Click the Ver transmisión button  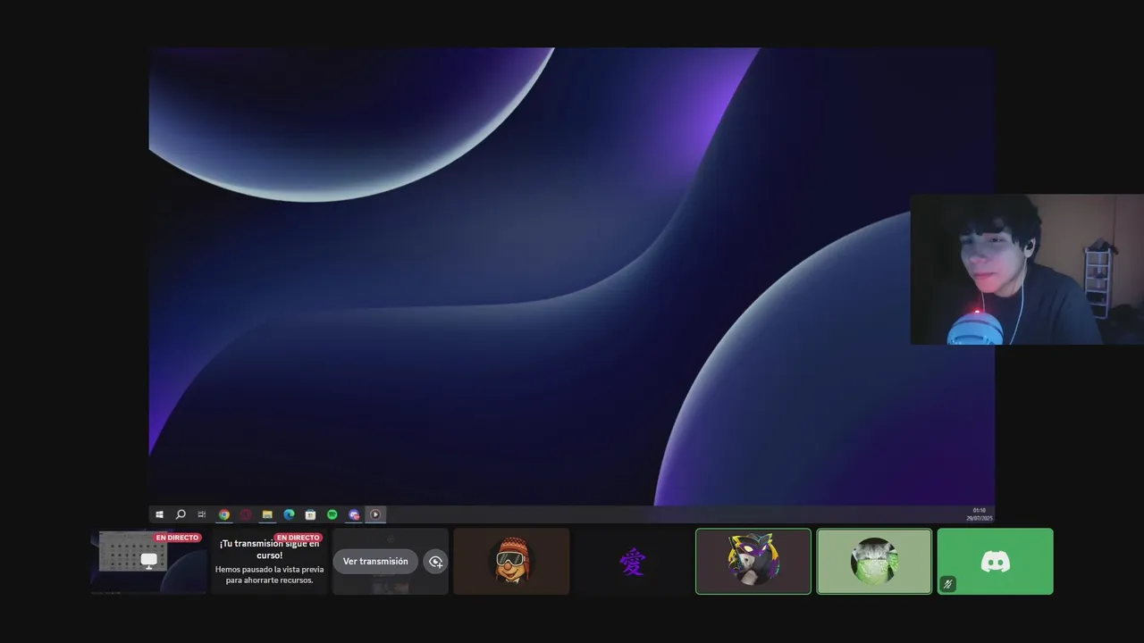[x=375, y=561]
